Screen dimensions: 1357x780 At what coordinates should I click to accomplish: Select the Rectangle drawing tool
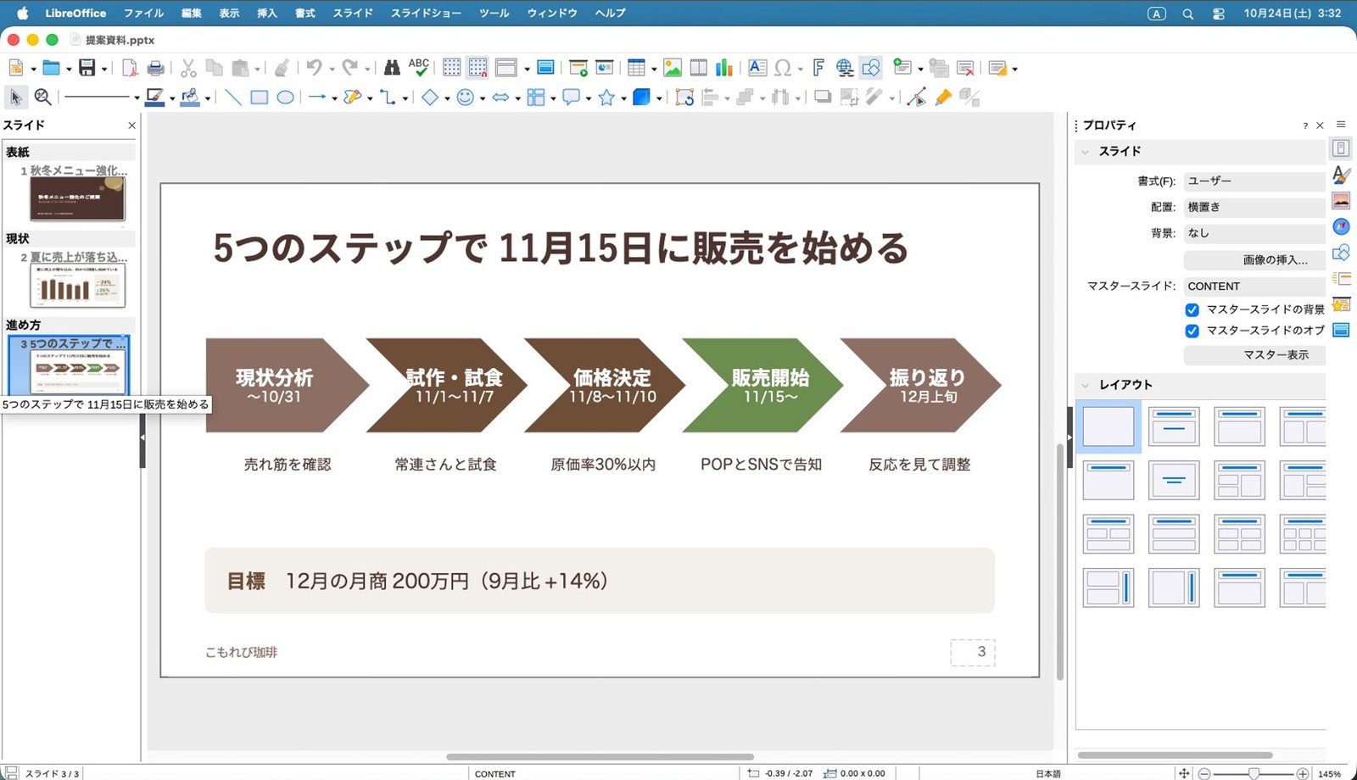pyautogui.click(x=259, y=97)
